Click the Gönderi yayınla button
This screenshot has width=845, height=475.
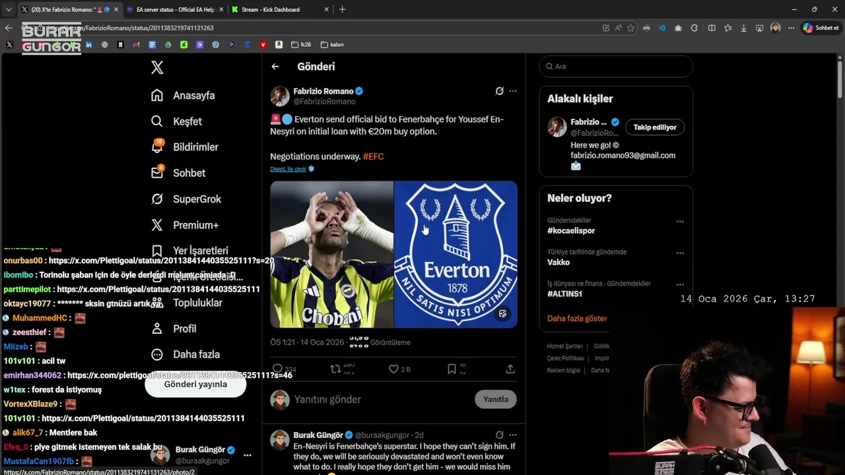(x=195, y=384)
